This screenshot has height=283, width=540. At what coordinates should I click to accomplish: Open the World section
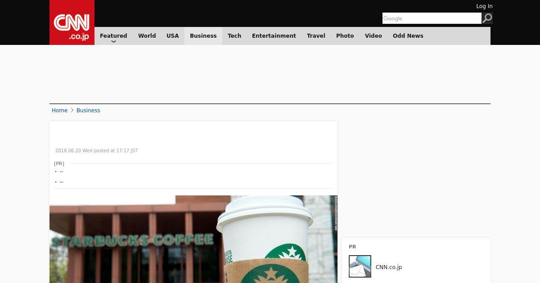coord(147,35)
